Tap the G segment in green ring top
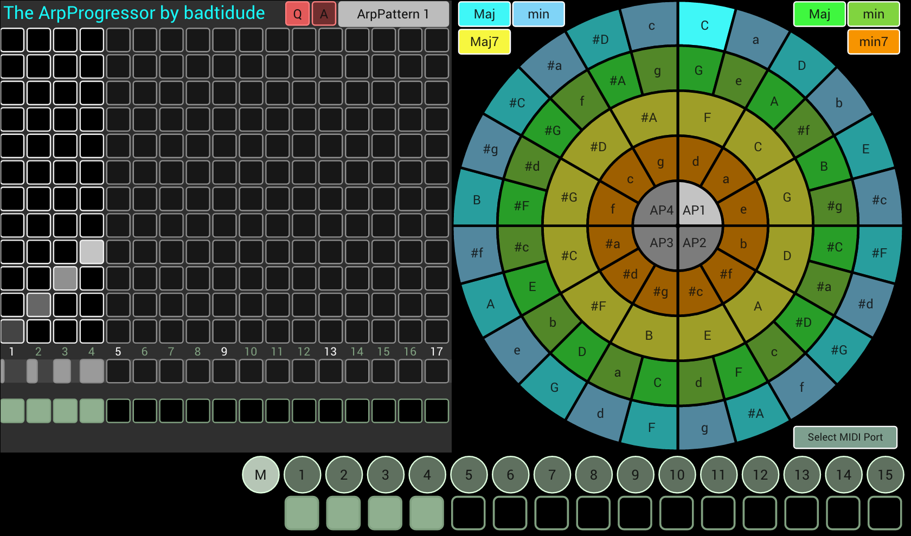 pyautogui.click(x=698, y=70)
